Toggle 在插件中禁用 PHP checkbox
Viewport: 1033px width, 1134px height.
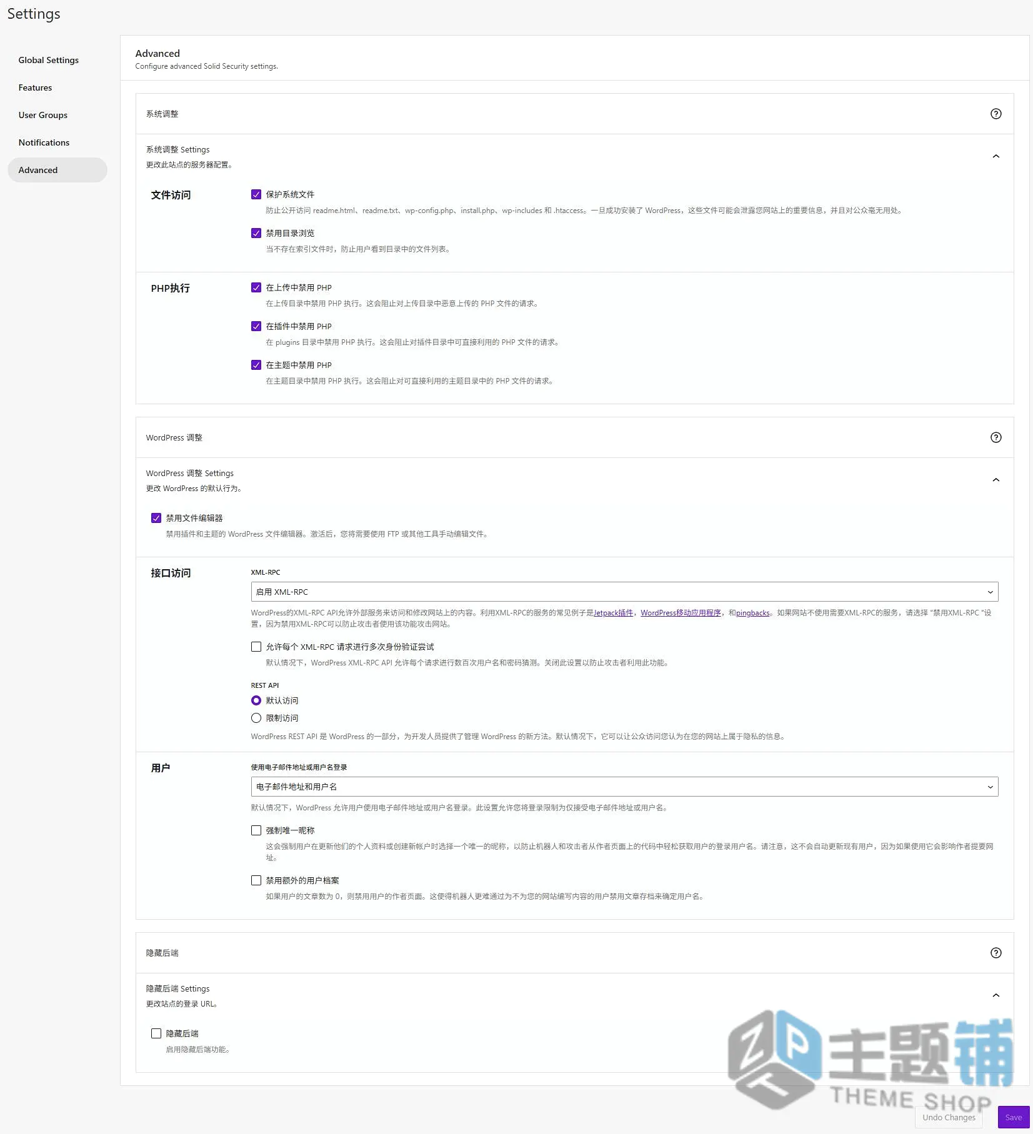click(256, 326)
